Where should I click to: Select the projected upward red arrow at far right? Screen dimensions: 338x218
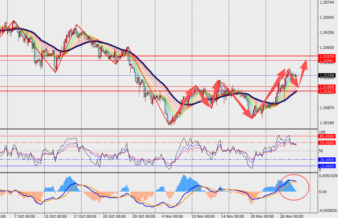coord(303,71)
